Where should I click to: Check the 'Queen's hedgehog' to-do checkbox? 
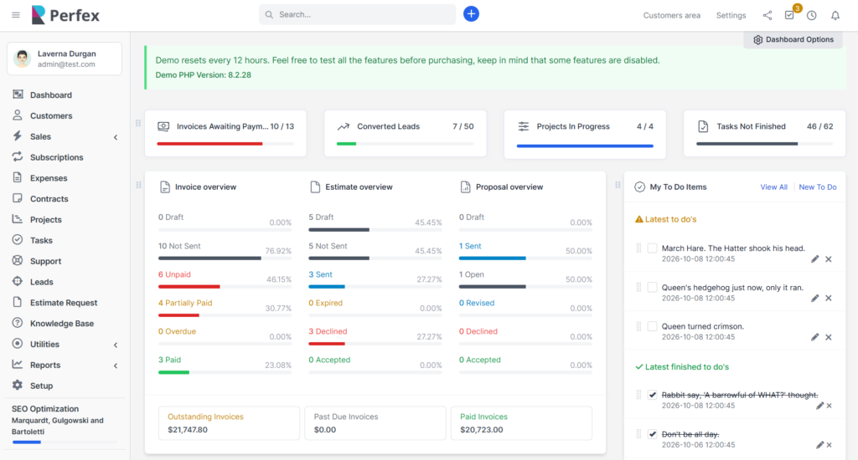pos(652,288)
